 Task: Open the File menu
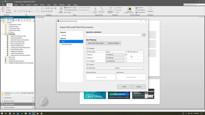click(x=3, y=5)
